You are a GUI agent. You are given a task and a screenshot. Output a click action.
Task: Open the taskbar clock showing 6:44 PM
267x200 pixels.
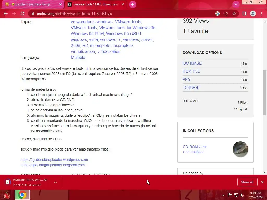pyautogui.click(x=256, y=195)
